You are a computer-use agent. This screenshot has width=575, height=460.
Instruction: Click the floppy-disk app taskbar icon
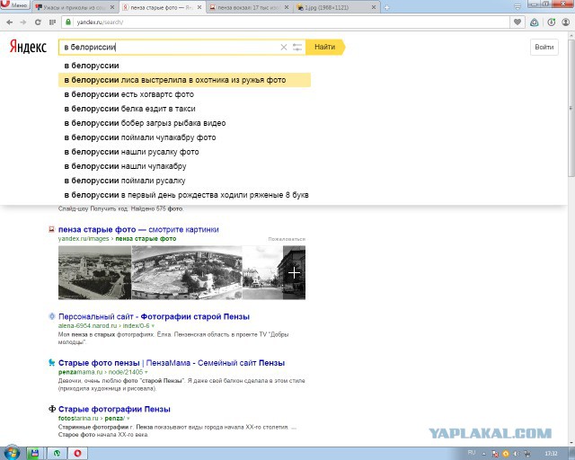(x=34, y=454)
